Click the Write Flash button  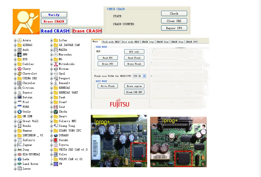pyautogui.click(x=108, y=86)
